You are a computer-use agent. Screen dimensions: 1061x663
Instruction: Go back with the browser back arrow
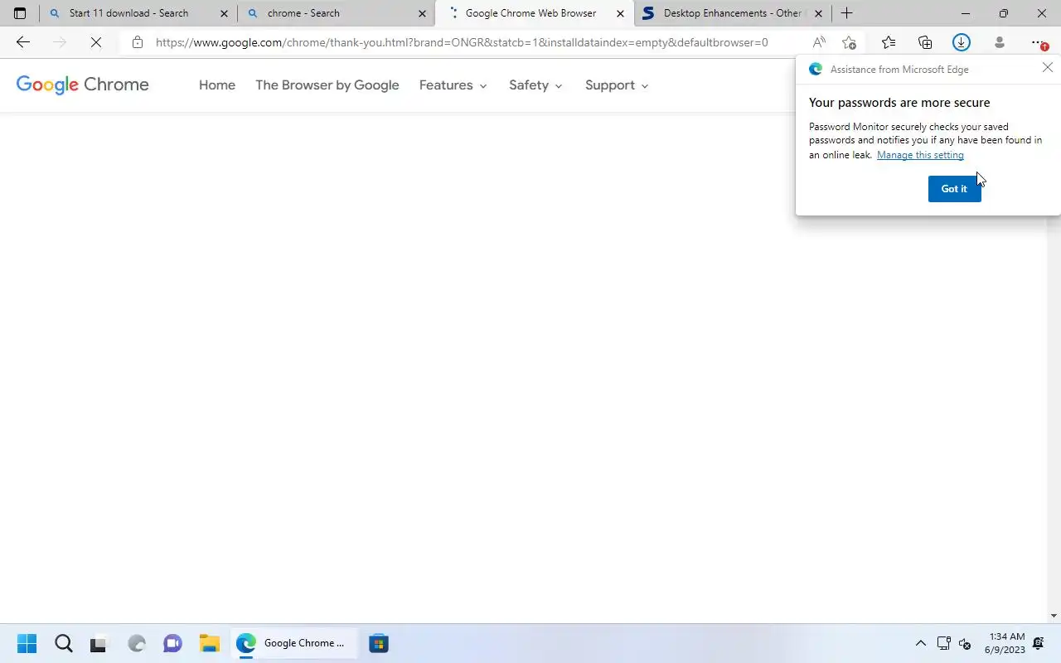point(23,42)
